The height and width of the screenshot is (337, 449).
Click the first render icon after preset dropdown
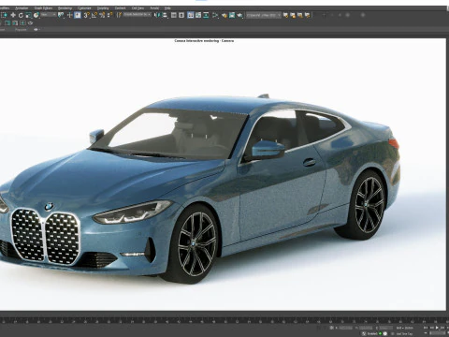(x=285, y=15)
